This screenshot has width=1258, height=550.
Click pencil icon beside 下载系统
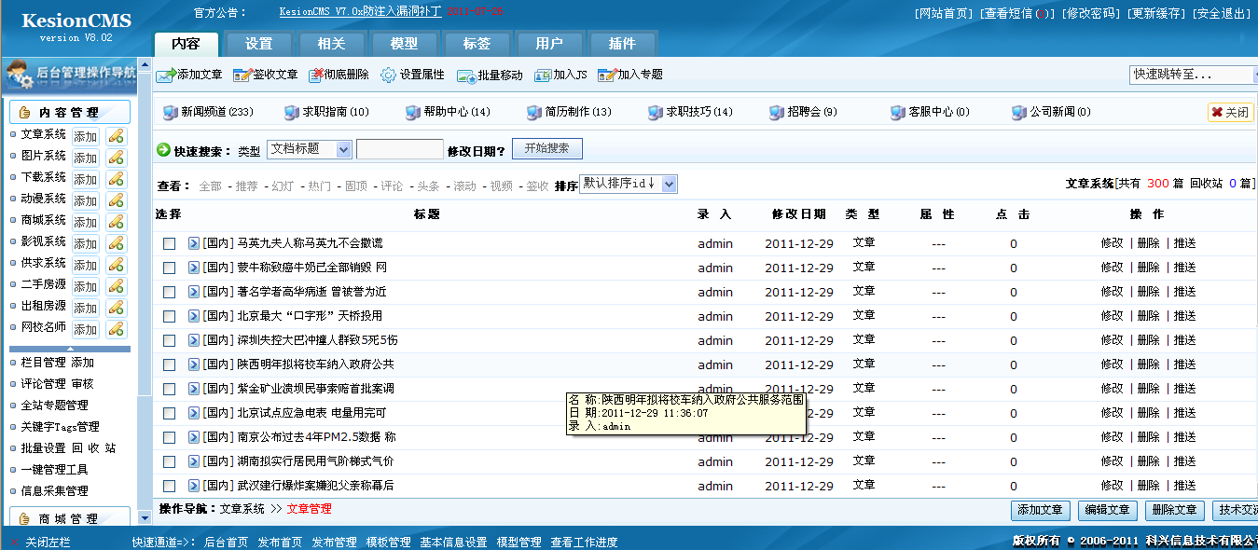coord(116,179)
